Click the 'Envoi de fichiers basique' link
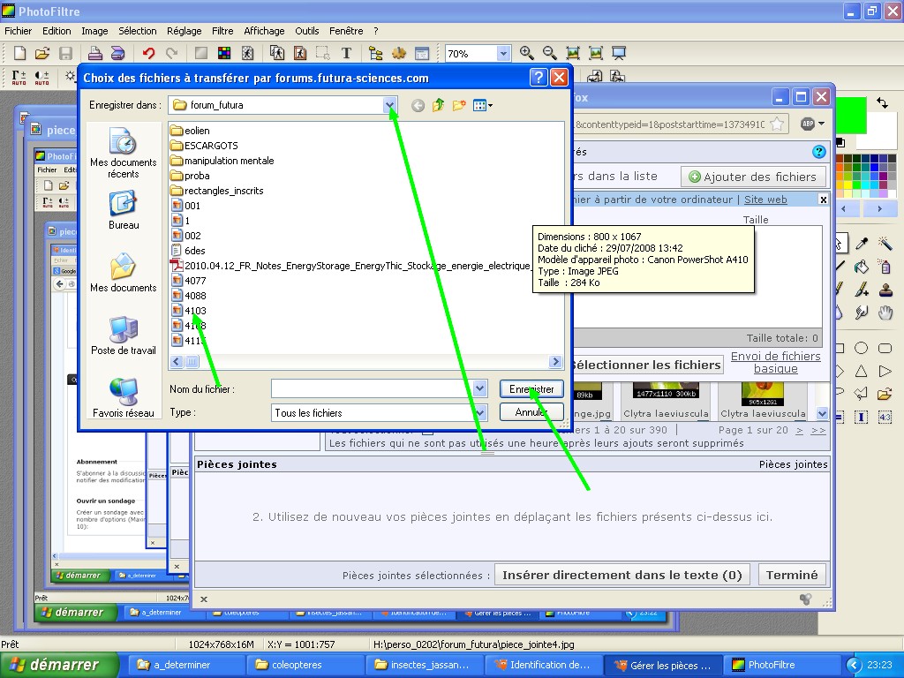 click(x=775, y=362)
